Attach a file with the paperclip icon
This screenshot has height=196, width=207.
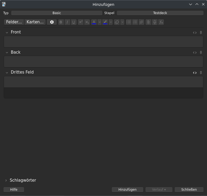(x=148, y=22)
